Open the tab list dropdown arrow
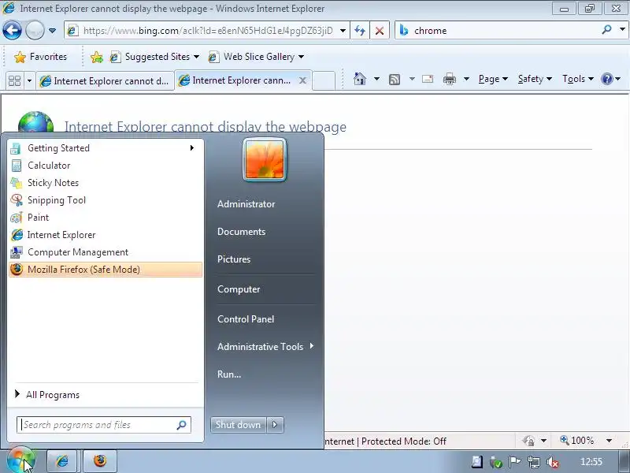 [x=29, y=81]
